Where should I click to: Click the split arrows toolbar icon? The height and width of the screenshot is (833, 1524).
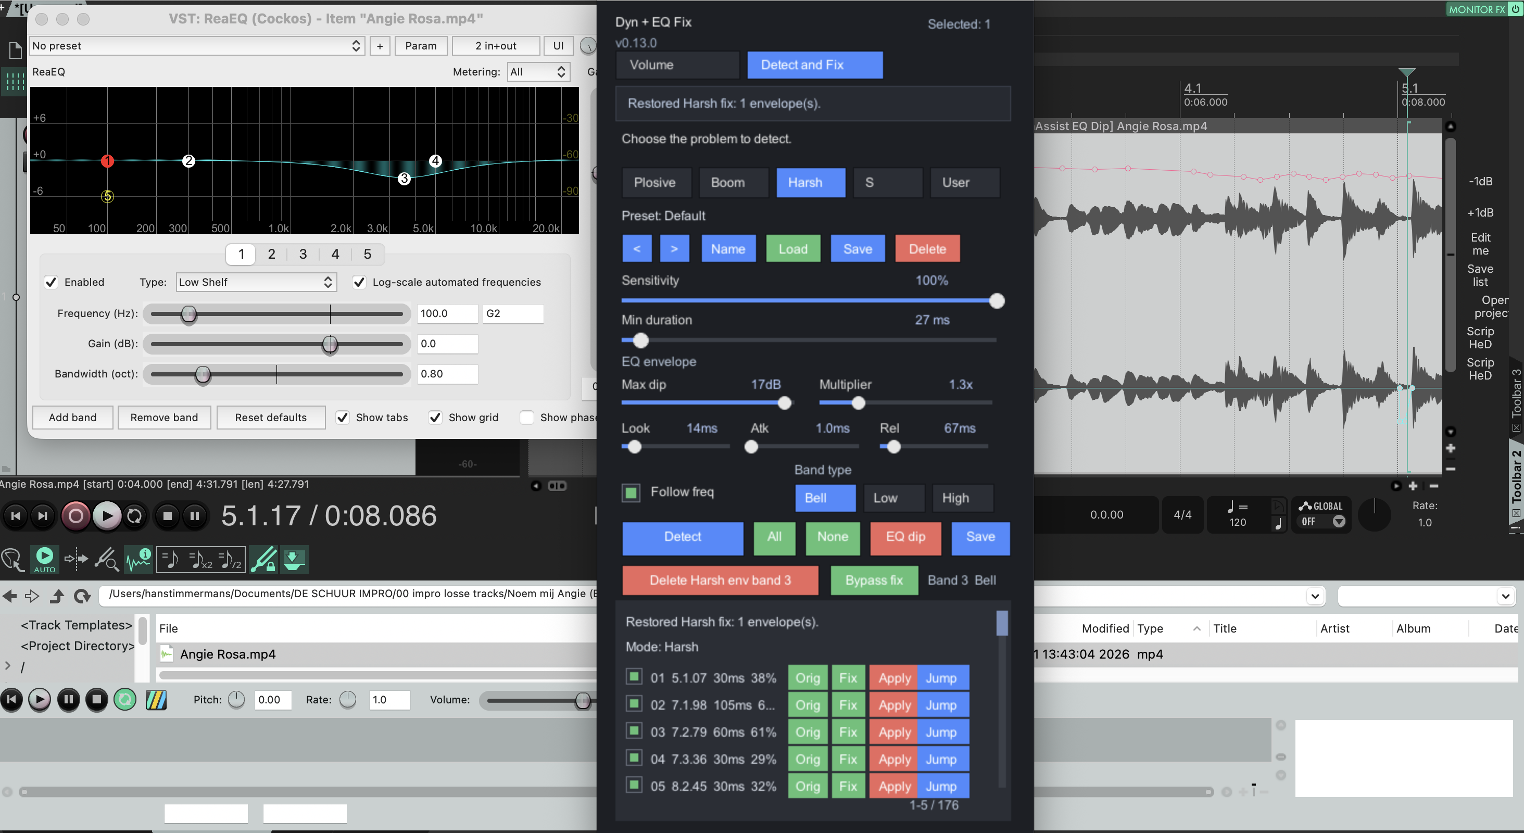(75, 559)
